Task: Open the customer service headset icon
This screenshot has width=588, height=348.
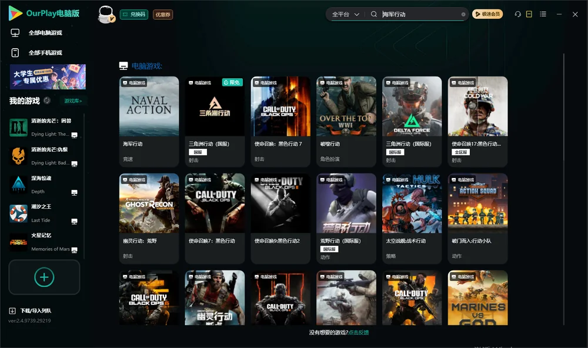Action: [x=517, y=14]
